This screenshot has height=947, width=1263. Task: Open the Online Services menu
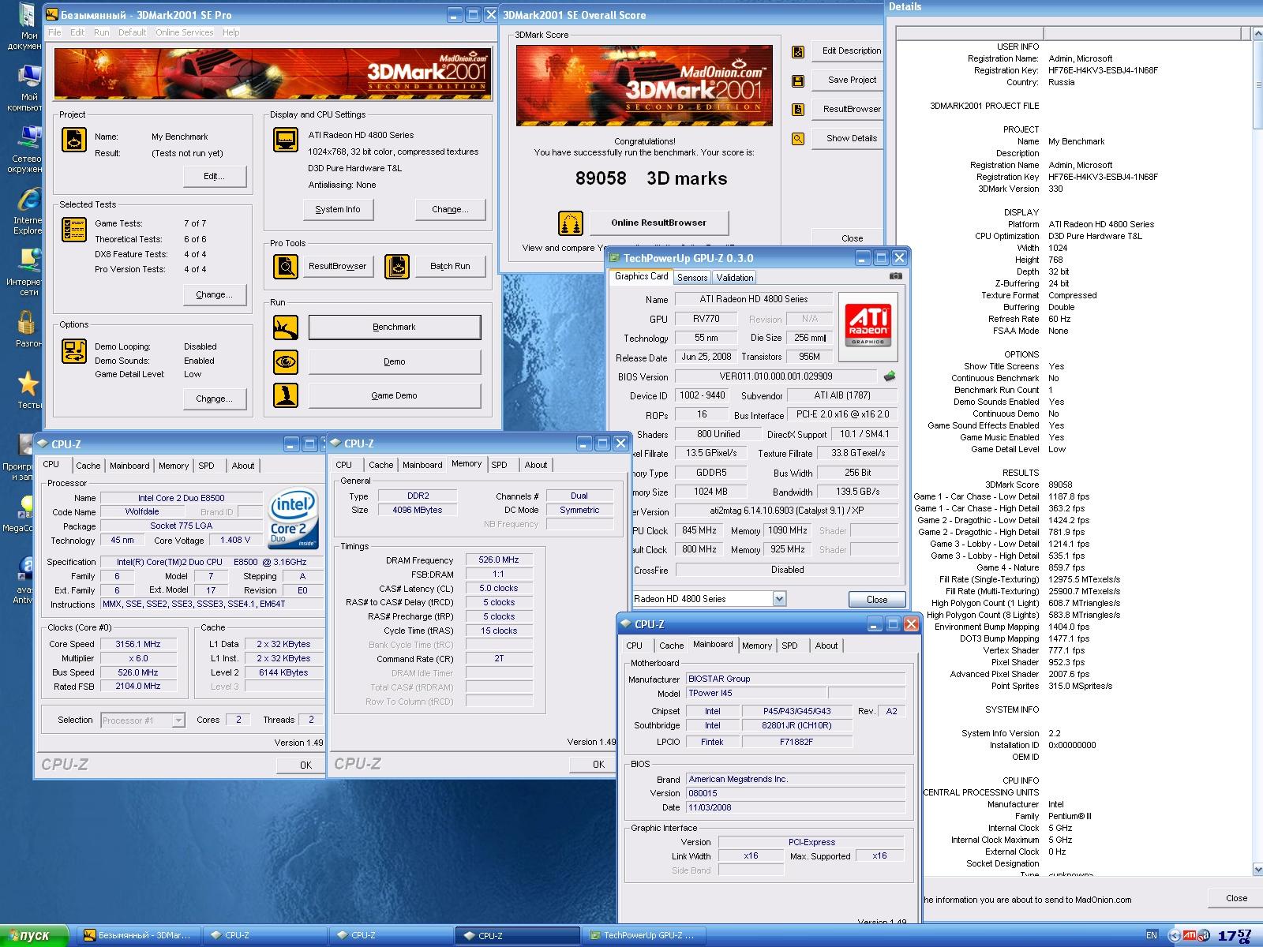click(184, 32)
